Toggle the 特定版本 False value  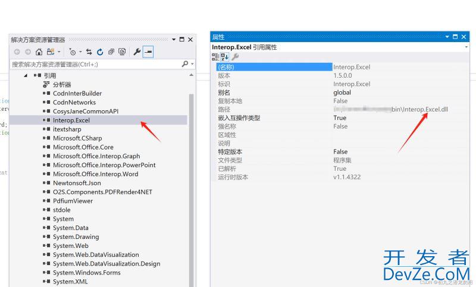tap(340, 152)
